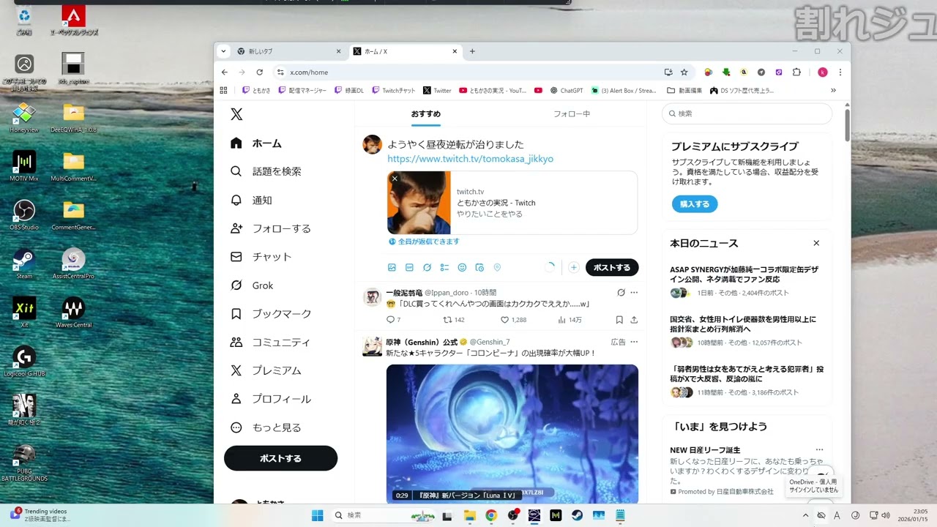The height and width of the screenshot is (527, 937).
Task: Click the sidebar ポストする button
Action: click(x=280, y=458)
